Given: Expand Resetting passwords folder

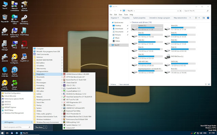Looking at the screenshot, I should pyautogui.click(x=48, y=100).
